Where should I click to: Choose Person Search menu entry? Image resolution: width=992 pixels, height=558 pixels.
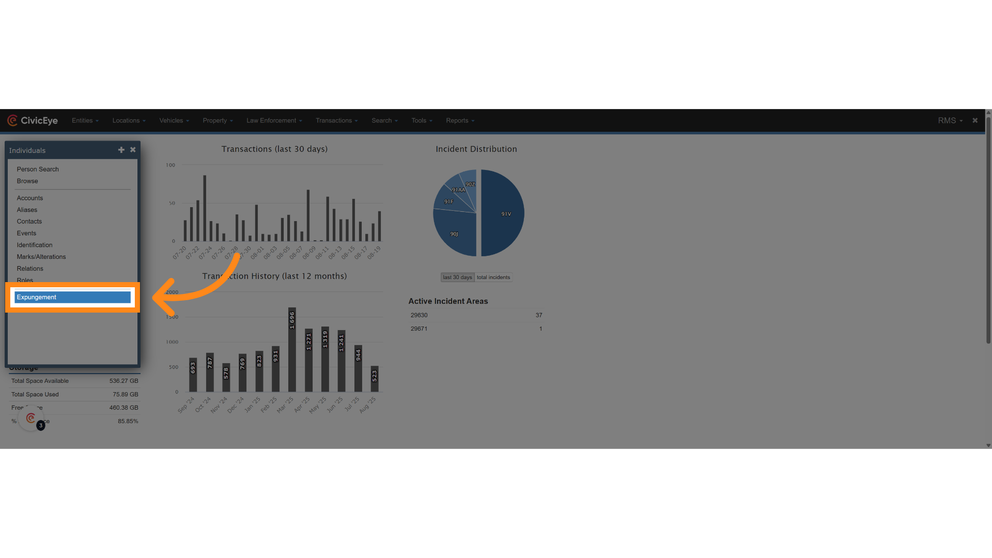pos(38,169)
